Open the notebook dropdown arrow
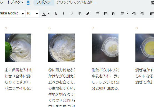Viewport: 154px width, 107px height. [23, 2]
